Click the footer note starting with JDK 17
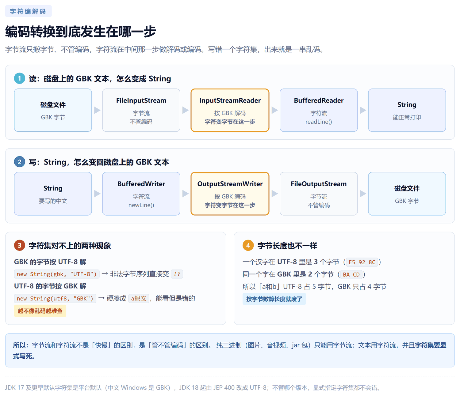 tap(194, 388)
